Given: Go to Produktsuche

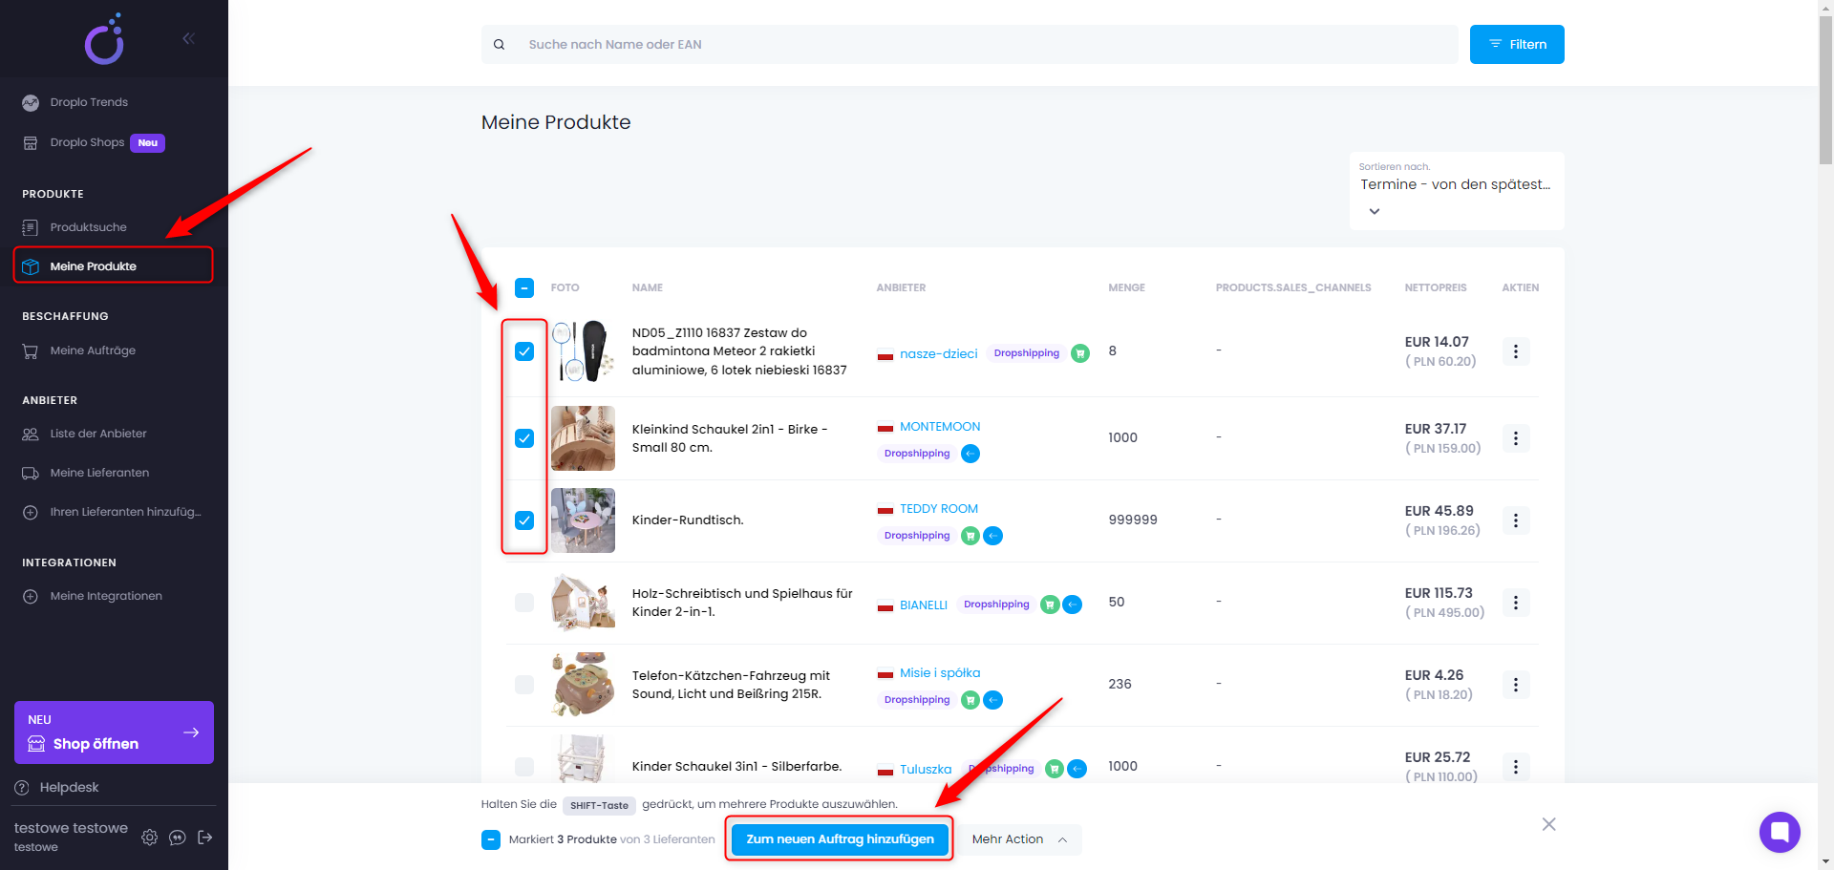Looking at the screenshot, I should (88, 227).
